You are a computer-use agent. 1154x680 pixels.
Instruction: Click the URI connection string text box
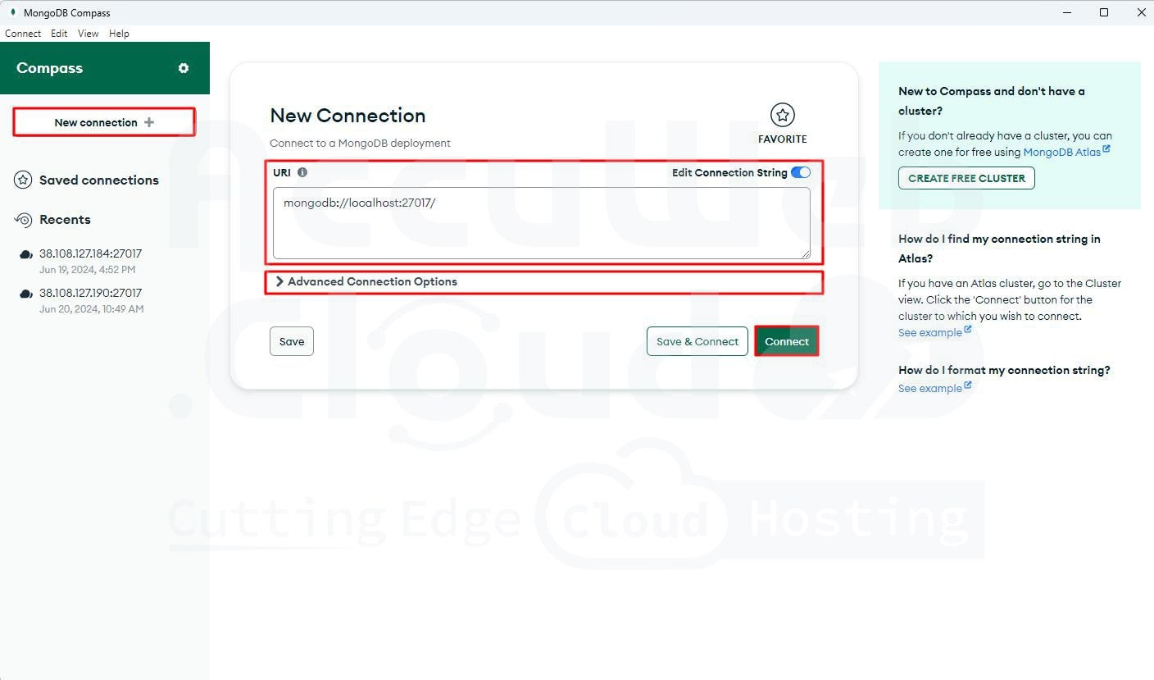(x=542, y=223)
